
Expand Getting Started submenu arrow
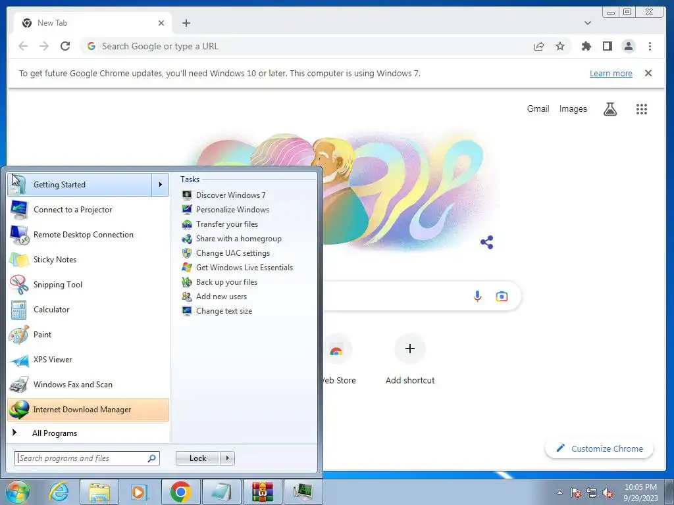click(161, 185)
